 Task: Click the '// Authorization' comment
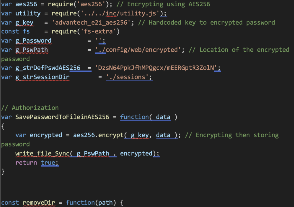pos(30,108)
